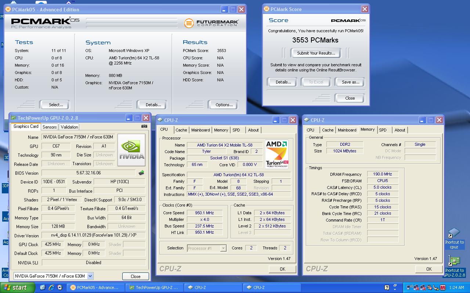The width and height of the screenshot is (470, 293).
Task: Switch to the CPU tab in the CPU-Z memory timings window
Action: (310, 130)
